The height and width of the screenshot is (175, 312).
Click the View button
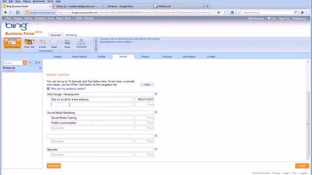point(147,85)
